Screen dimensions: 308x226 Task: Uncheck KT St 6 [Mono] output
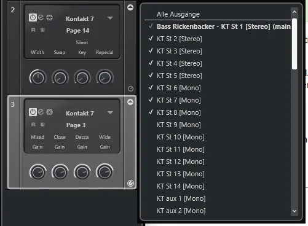[218, 88]
